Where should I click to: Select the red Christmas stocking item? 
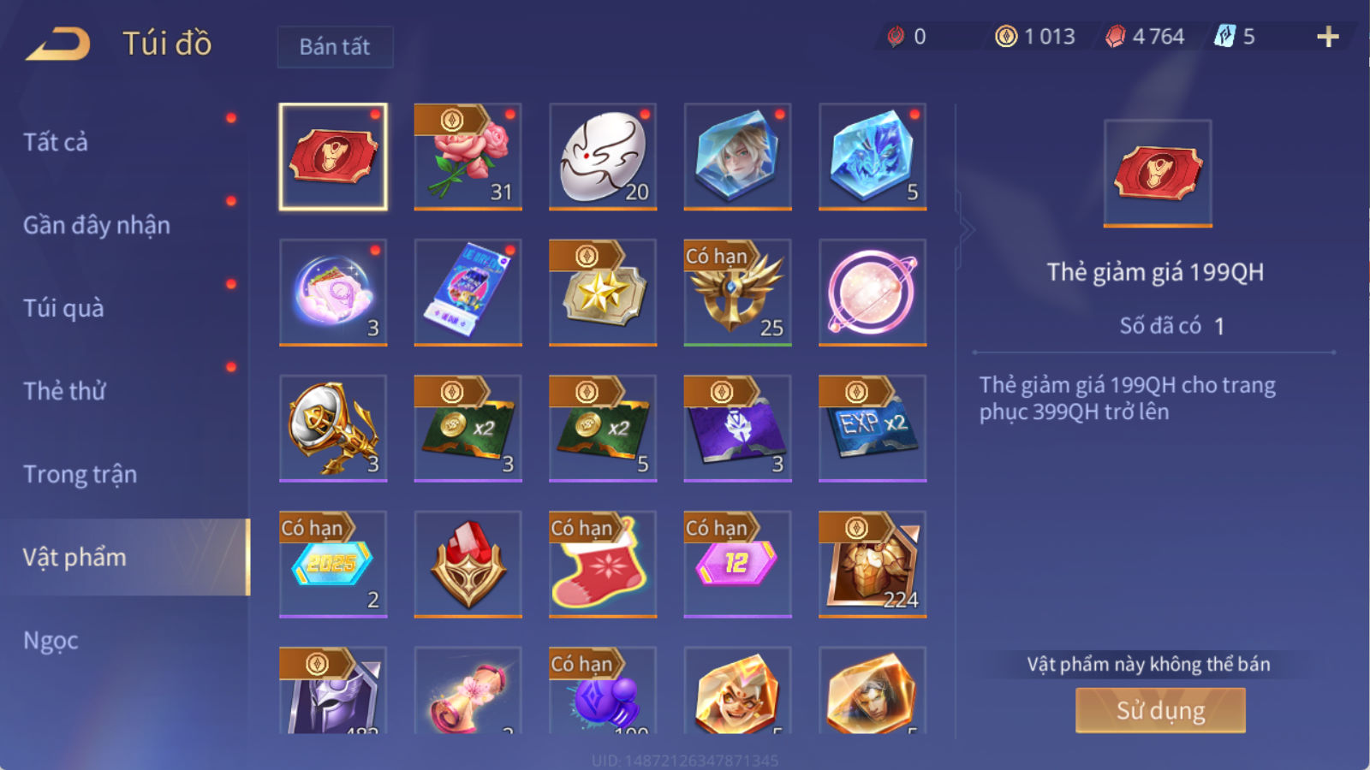tap(603, 564)
